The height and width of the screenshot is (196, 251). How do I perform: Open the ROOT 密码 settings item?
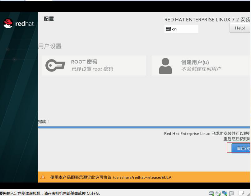tap(94, 65)
